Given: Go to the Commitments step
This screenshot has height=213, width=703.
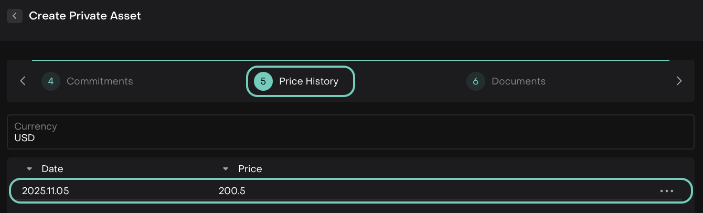Looking at the screenshot, I should click(100, 81).
